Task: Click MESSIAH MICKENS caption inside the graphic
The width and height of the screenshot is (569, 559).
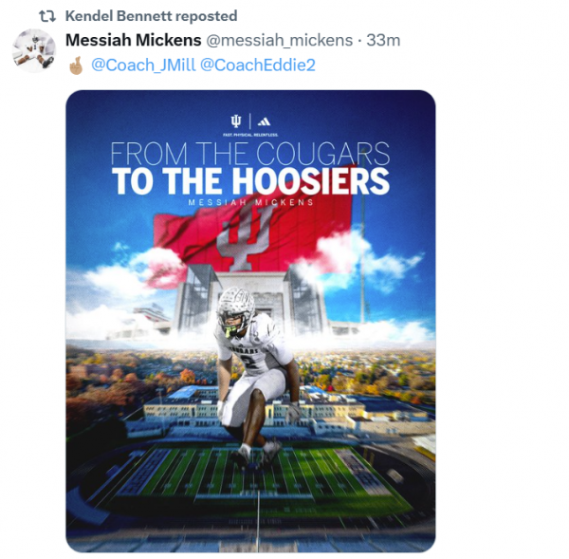Action: [250, 203]
